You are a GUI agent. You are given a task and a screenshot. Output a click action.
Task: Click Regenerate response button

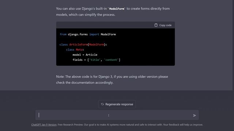[x=117, y=104]
